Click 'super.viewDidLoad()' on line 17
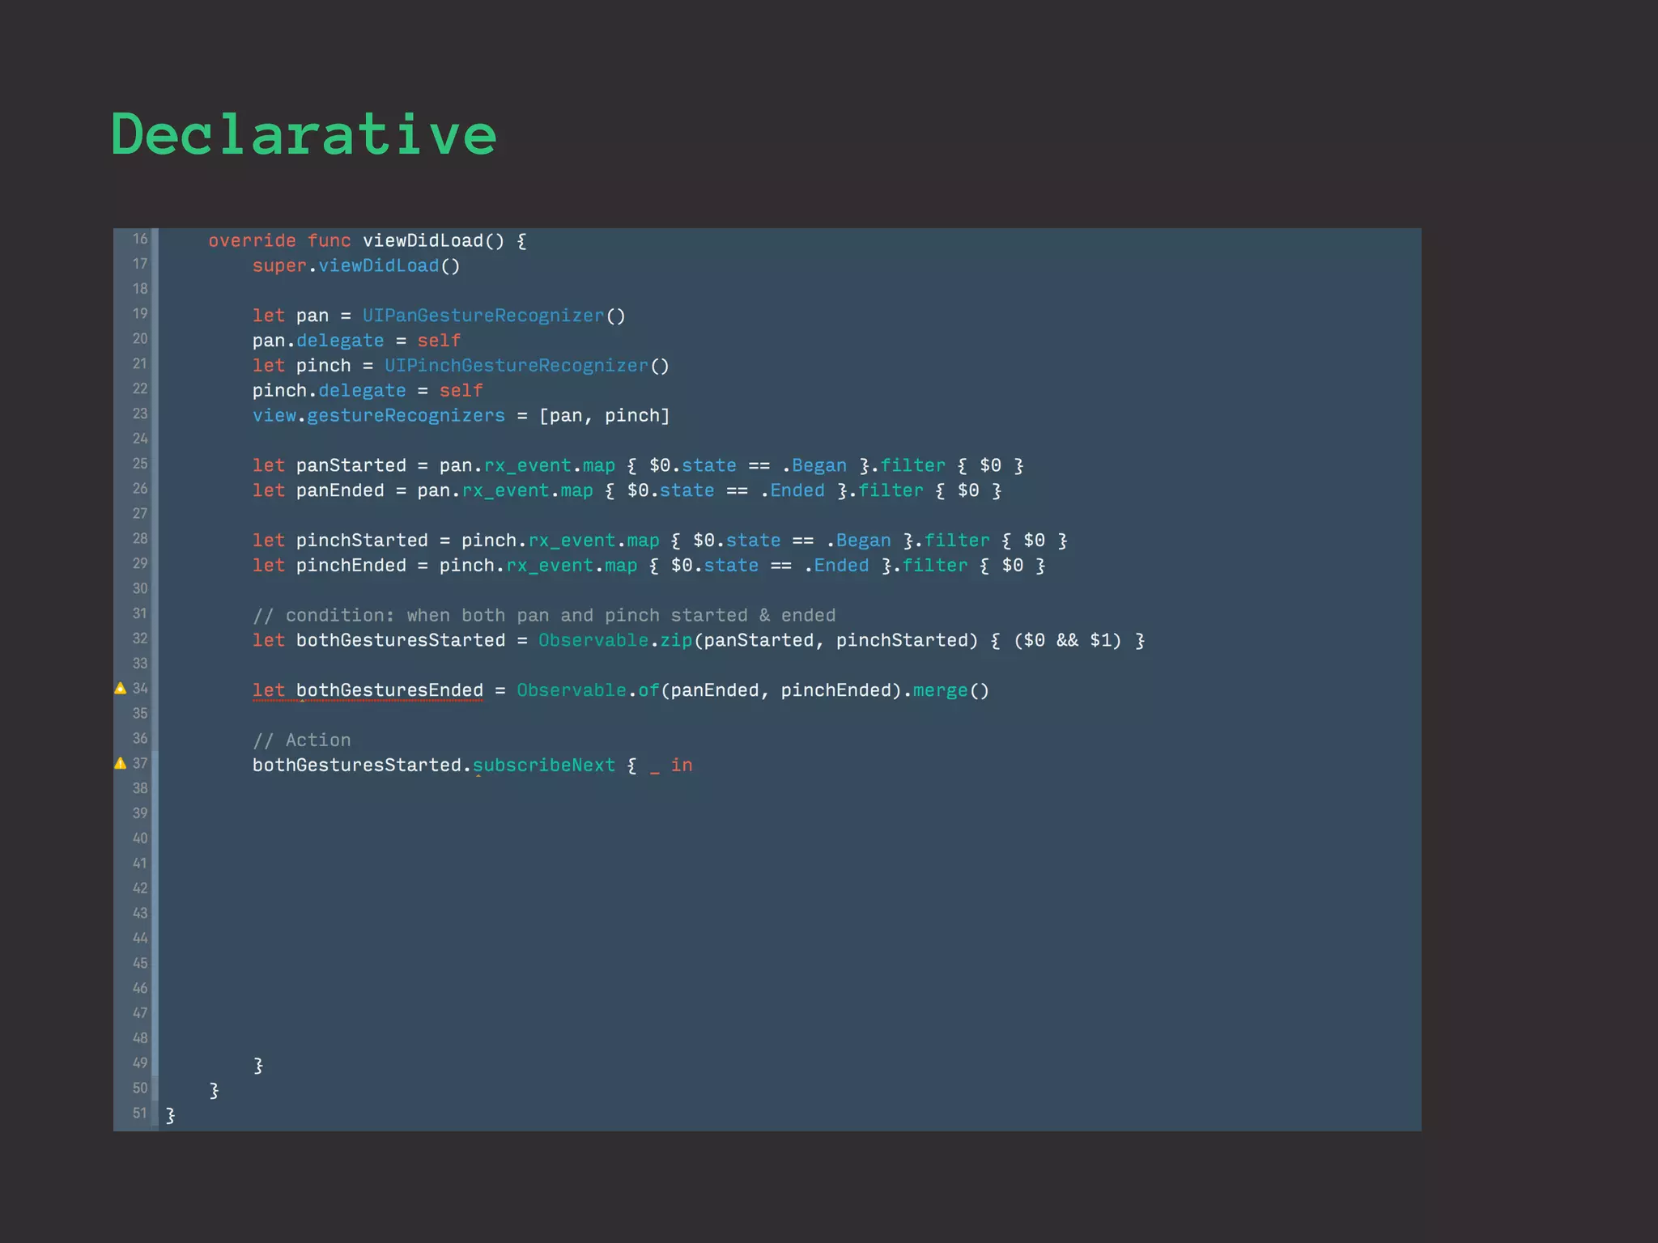 (x=356, y=266)
